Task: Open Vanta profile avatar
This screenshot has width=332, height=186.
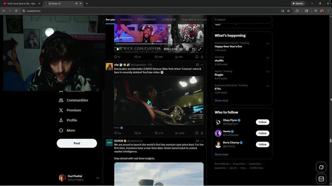Action: pyautogui.click(x=218, y=133)
